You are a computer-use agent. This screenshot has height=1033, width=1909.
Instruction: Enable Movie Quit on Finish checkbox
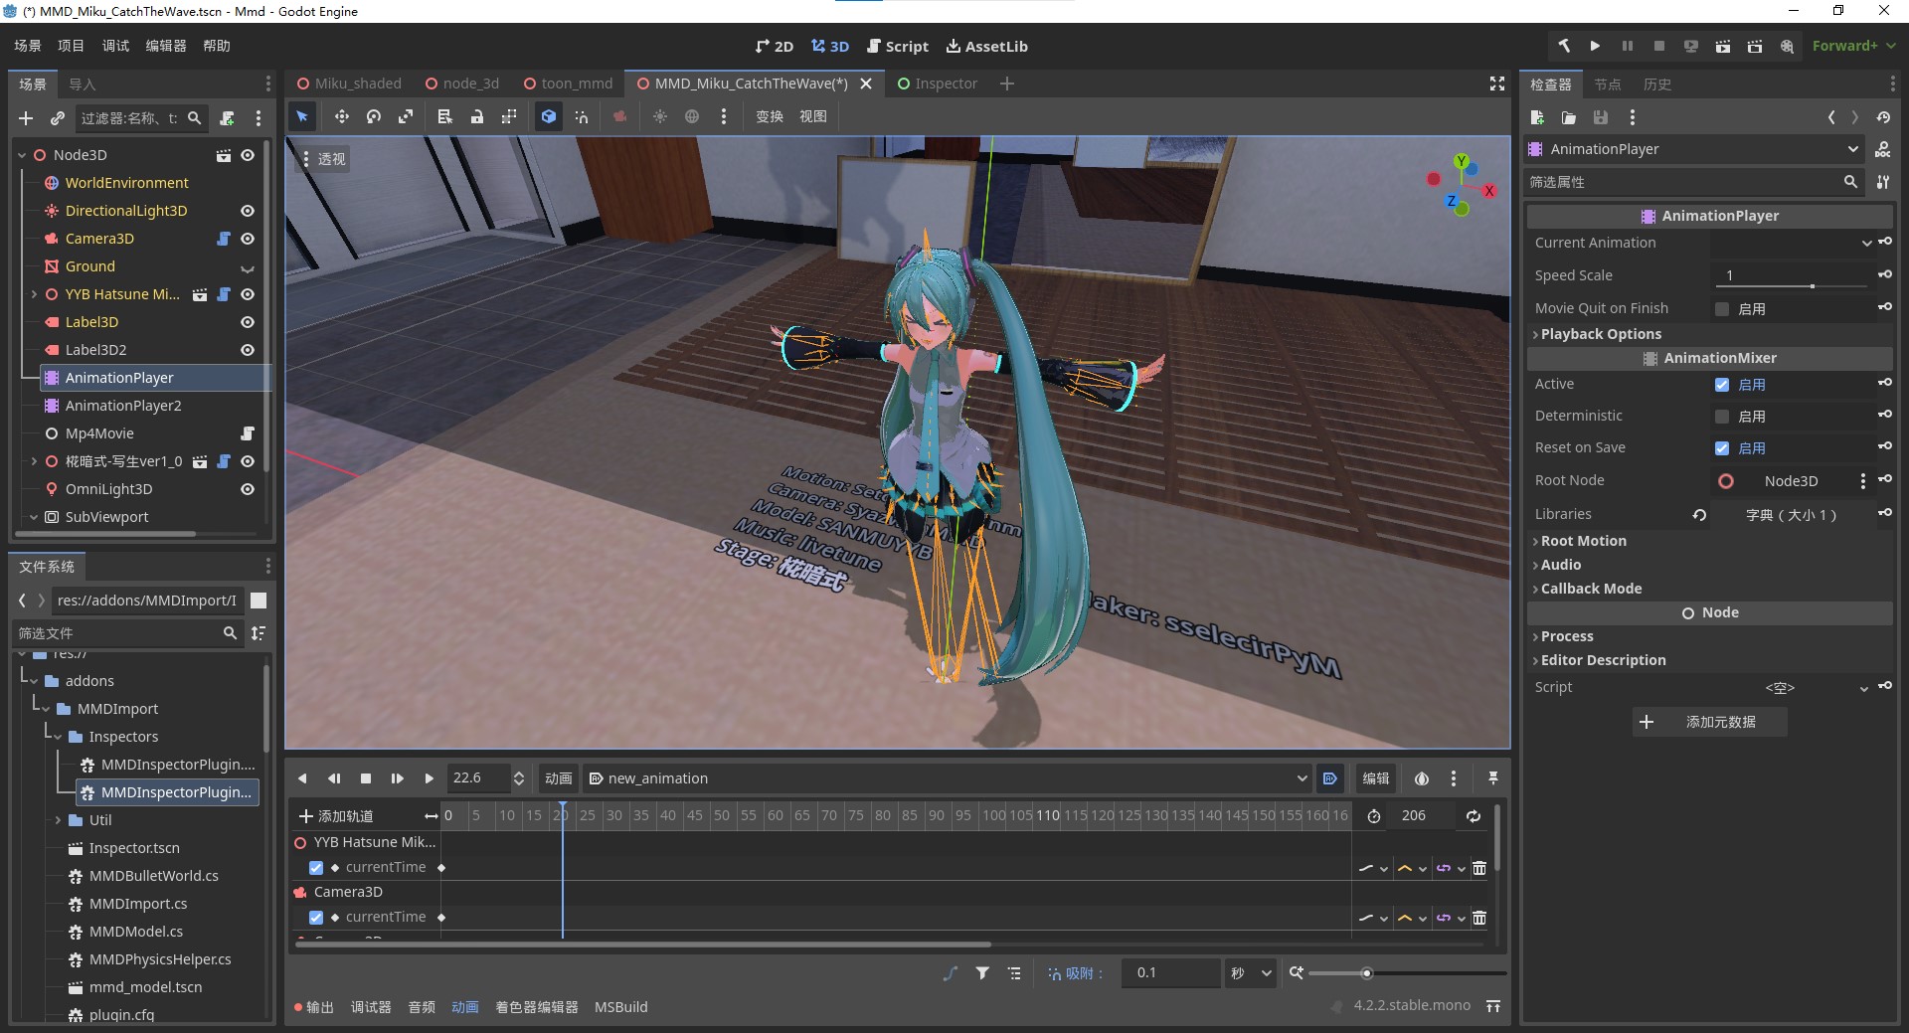[1722, 309]
